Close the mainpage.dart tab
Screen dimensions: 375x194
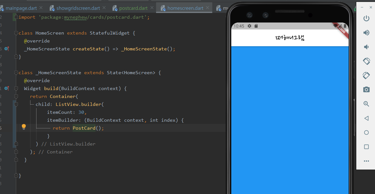click(41, 8)
